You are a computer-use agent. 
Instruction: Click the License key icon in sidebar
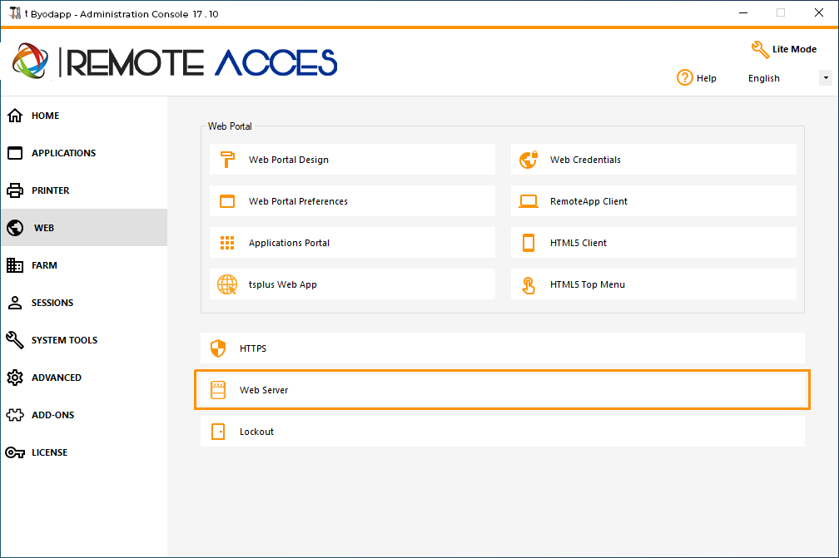point(15,452)
